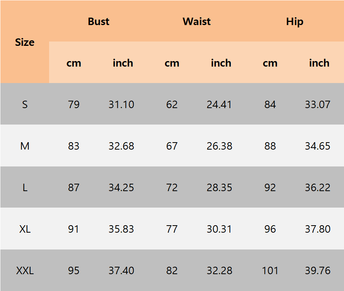This screenshot has width=344, height=291.
Task: Click bust inch value 32.68
Action: coord(121,146)
